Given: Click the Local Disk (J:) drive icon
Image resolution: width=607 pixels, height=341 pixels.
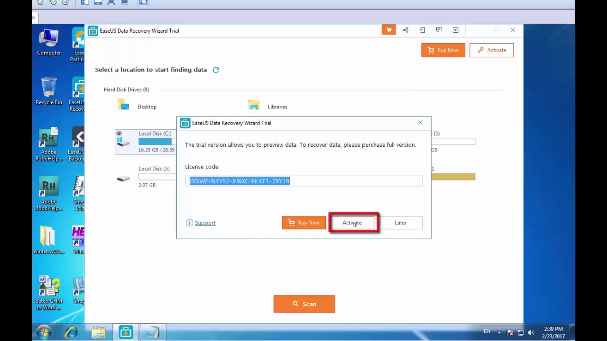Looking at the screenshot, I should click(123, 179).
